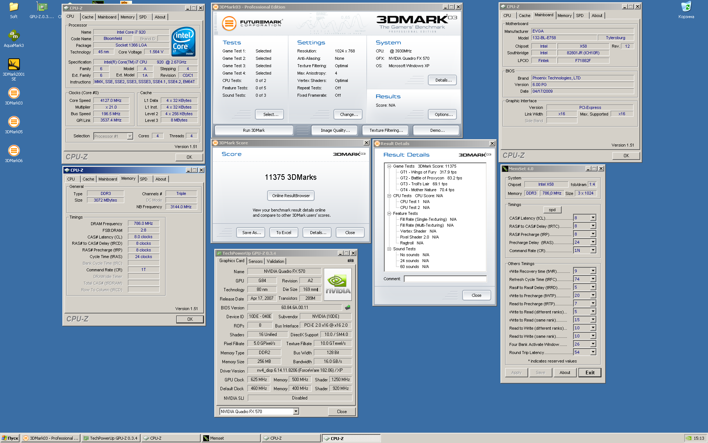708x443 pixels.
Task: Click Online ResultBrowser button
Action: tap(291, 196)
